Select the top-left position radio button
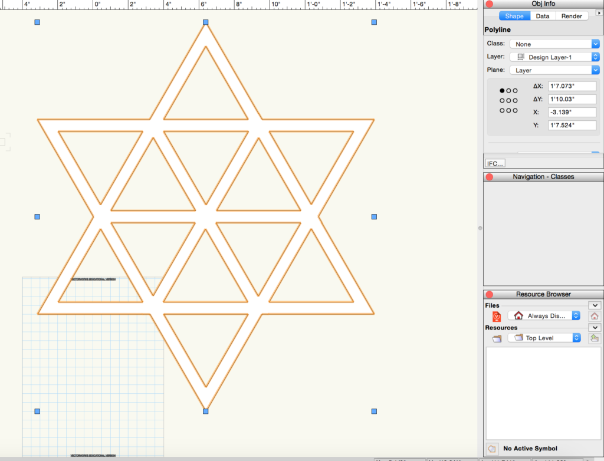This screenshot has height=461, width=604. (502, 91)
